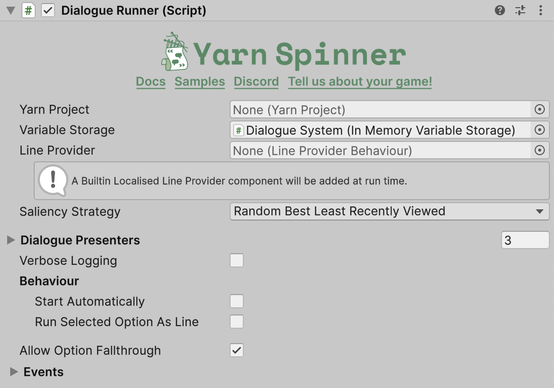The image size is (554, 388).
Task: Click the script icon beside Dialogue Runner
Action: point(29,11)
